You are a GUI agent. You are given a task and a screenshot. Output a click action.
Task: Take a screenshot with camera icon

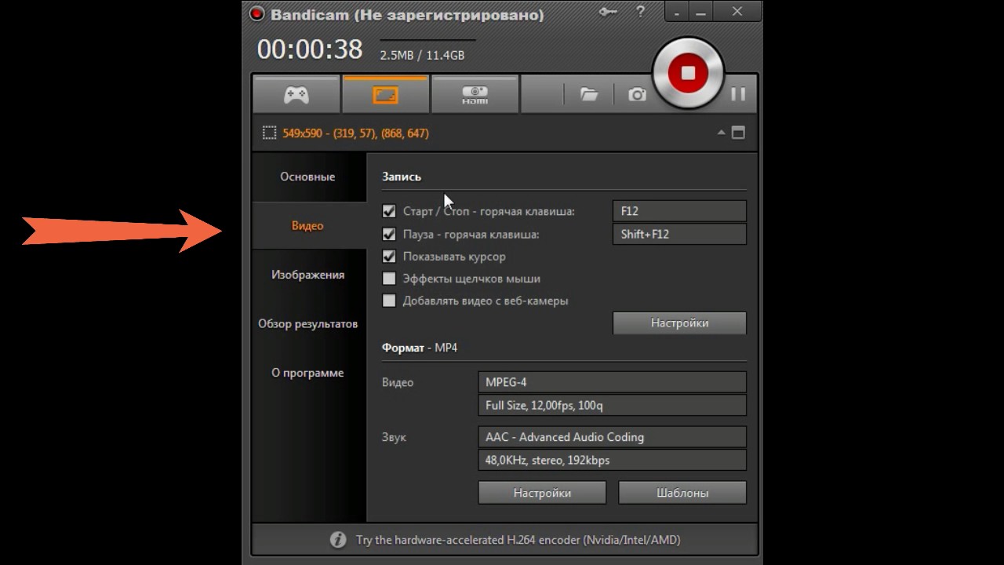point(637,94)
